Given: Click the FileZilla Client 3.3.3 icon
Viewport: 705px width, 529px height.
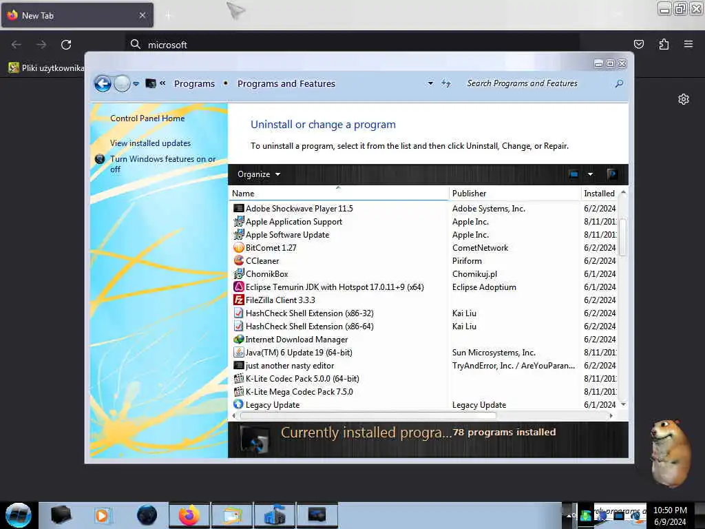Looking at the screenshot, I should pos(238,300).
